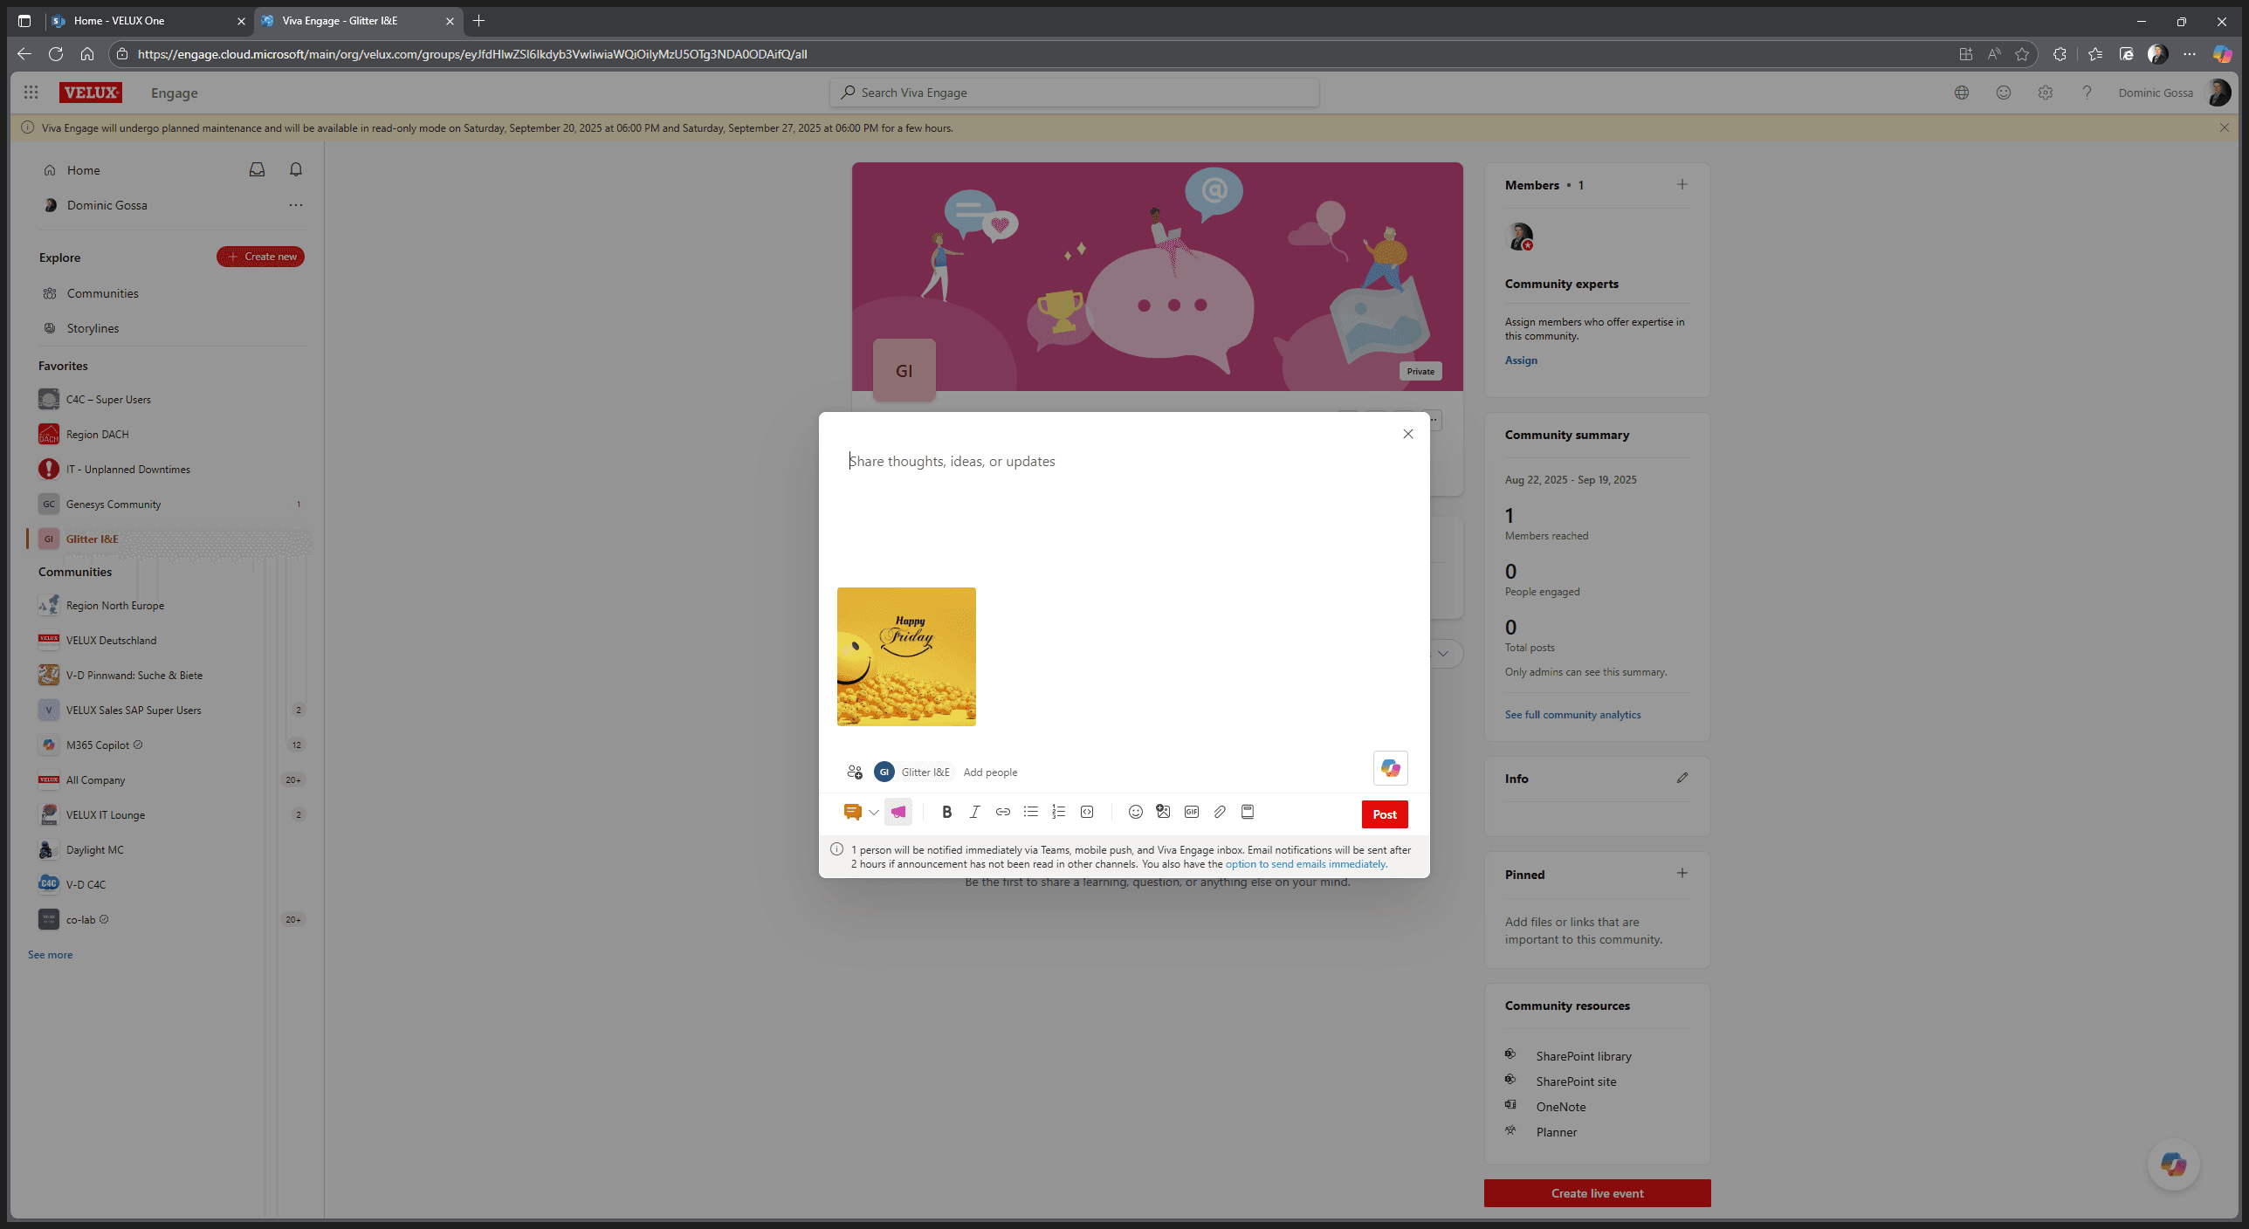This screenshot has width=2249, height=1229.
Task: Click Assign under Community experts
Action: point(1521,360)
